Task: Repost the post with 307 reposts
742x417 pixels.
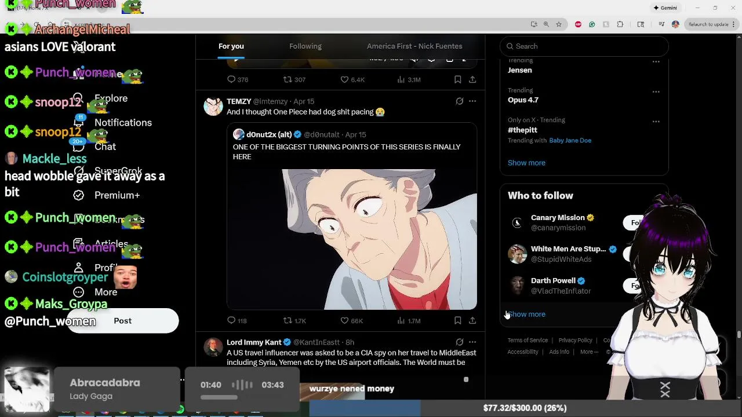Action: coord(294,79)
